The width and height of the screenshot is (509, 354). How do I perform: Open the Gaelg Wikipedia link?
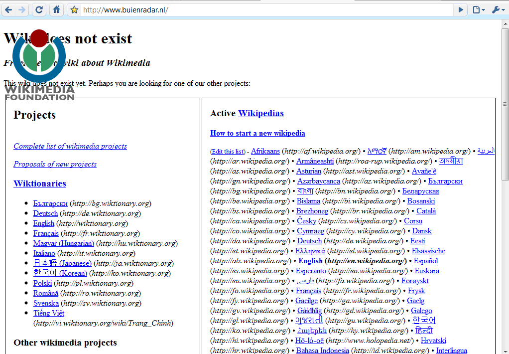[x=416, y=301]
